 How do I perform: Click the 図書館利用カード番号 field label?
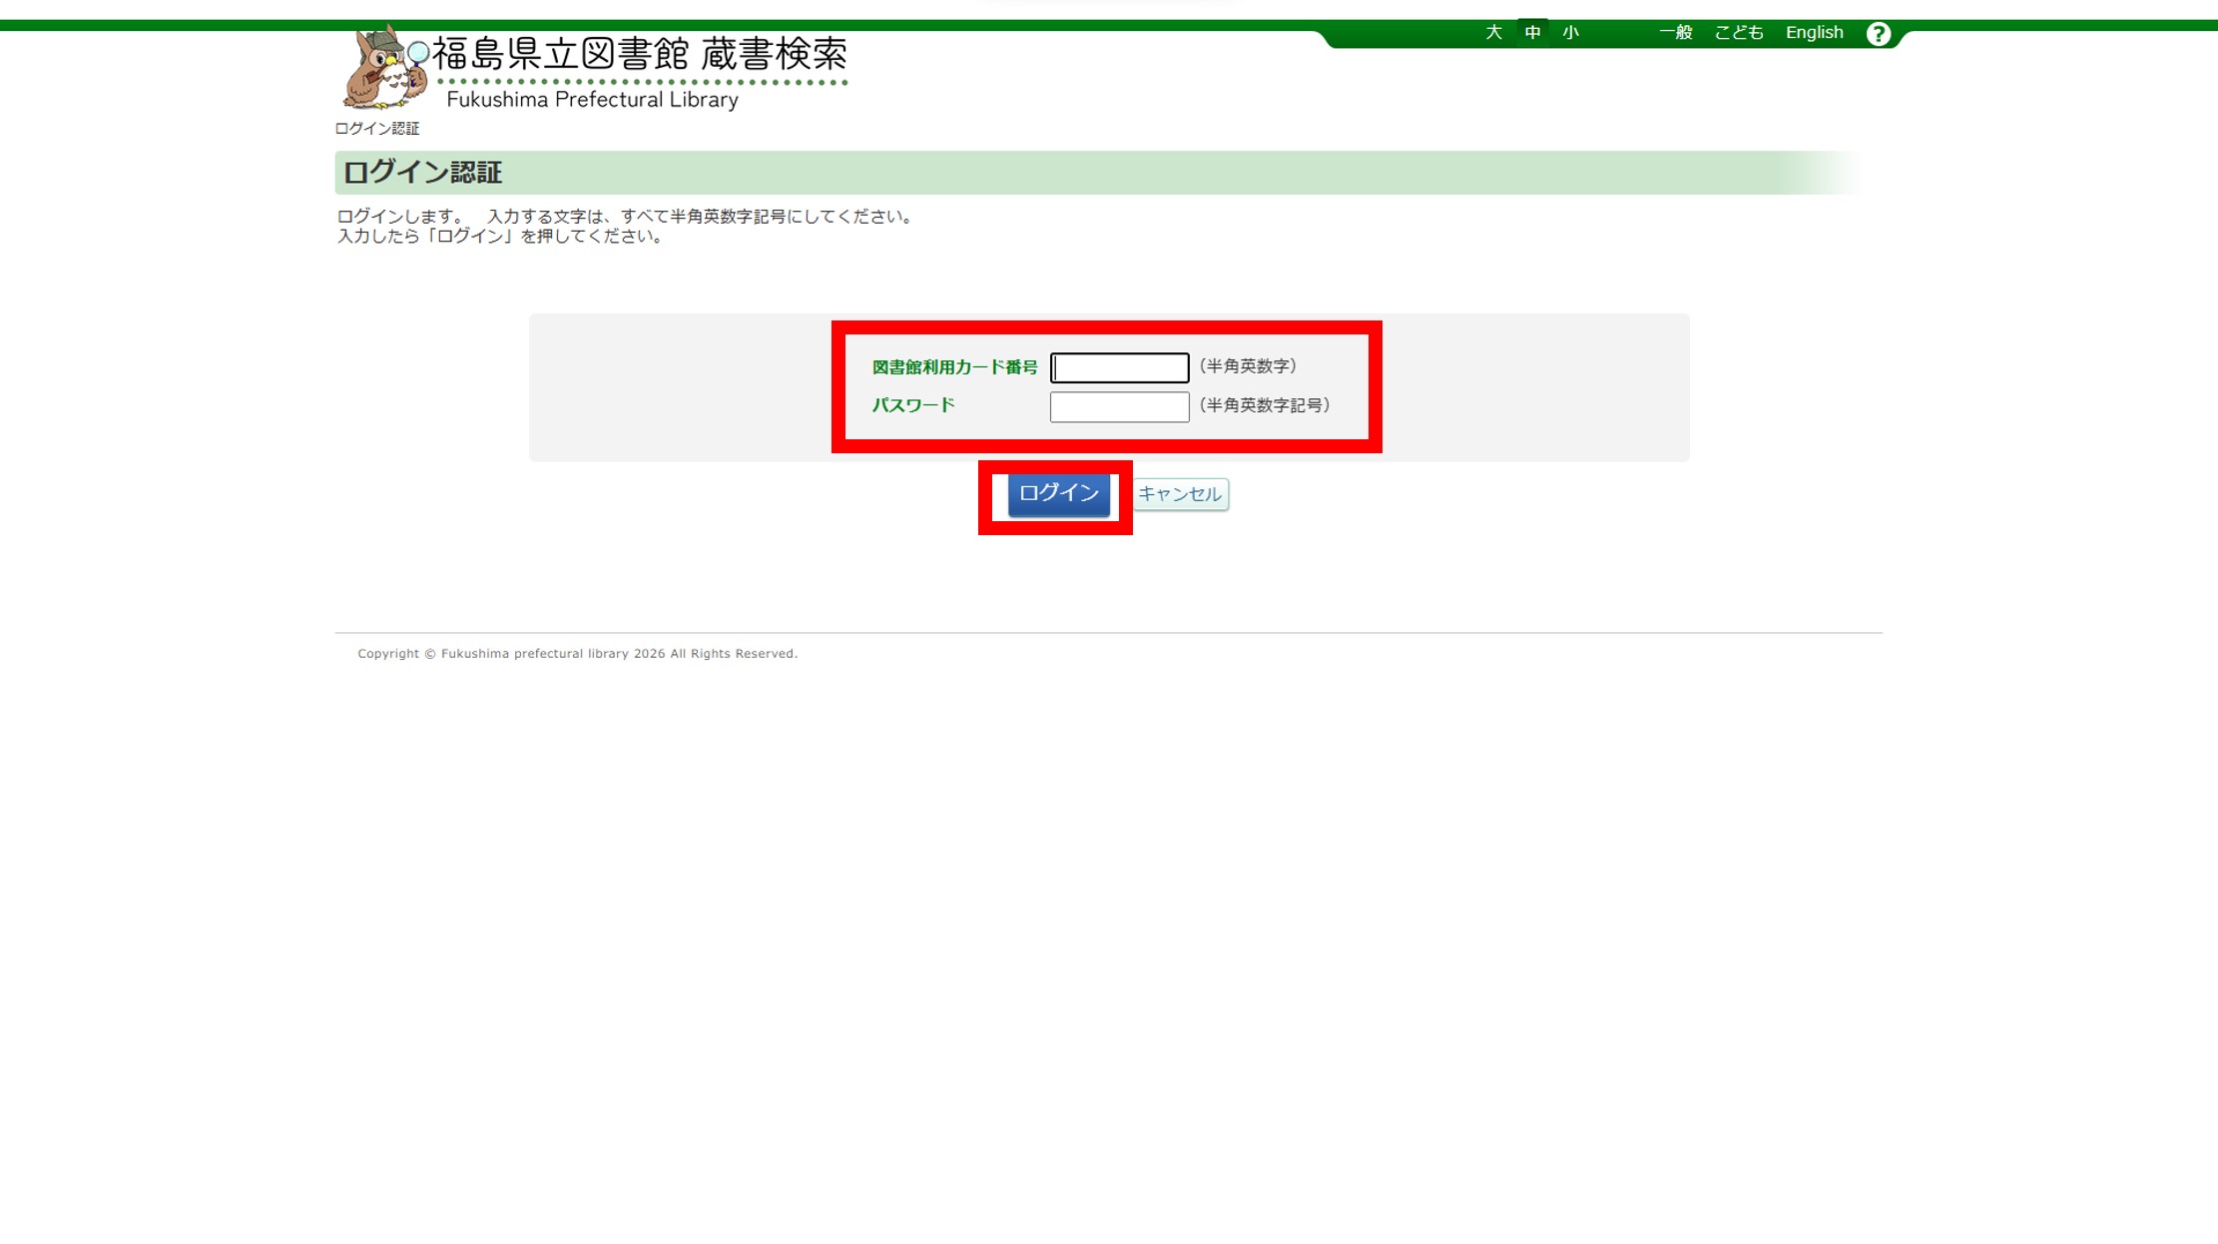[x=954, y=366]
